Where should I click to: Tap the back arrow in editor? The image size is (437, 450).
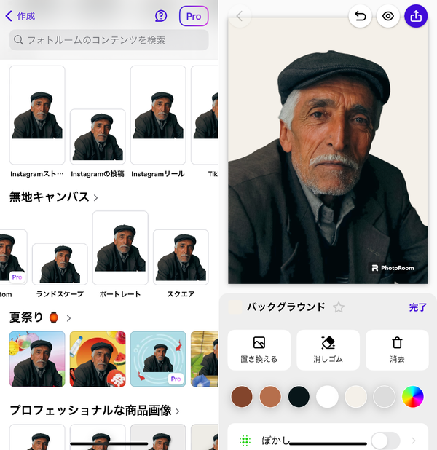click(x=240, y=16)
